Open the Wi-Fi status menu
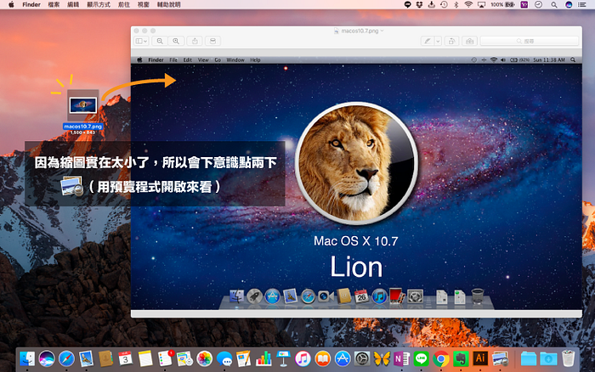Screen dimensions: 595x372 click(468, 4)
